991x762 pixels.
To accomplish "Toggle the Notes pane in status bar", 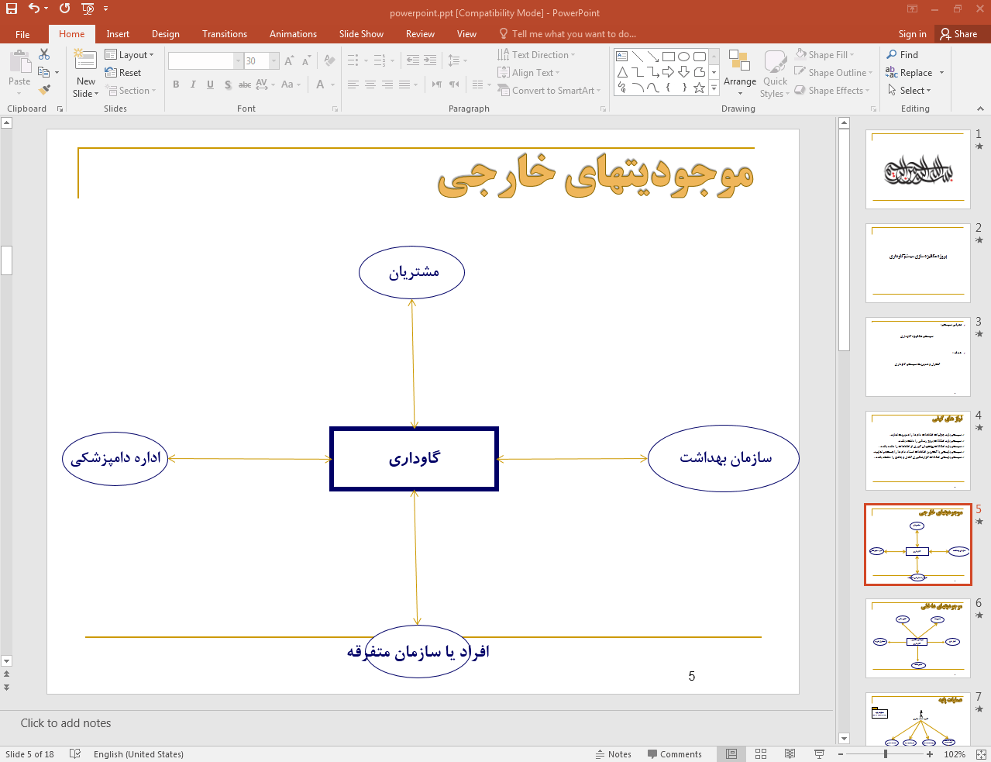I will (613, 754).
